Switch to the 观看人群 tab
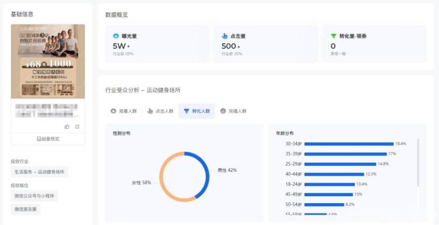439x225 pixels. [123, 111]
